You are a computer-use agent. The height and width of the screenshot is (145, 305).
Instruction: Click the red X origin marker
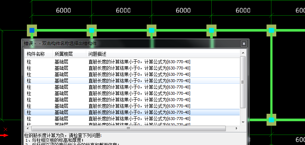[x=6, y=129]
